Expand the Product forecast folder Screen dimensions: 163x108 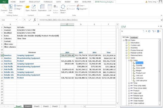tap(126, 50)
